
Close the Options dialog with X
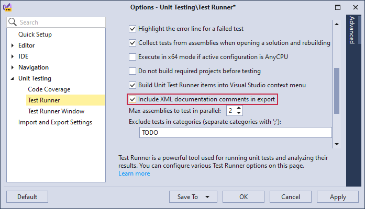[x=356, y=7]
